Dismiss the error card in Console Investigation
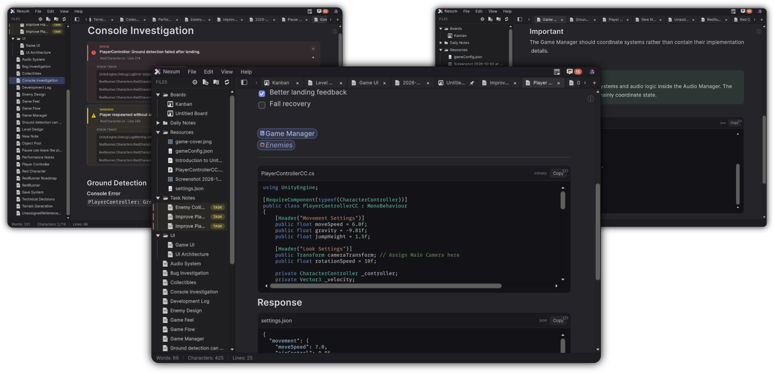This screenshot has height=373, width=774. click(x=313, y=48)
